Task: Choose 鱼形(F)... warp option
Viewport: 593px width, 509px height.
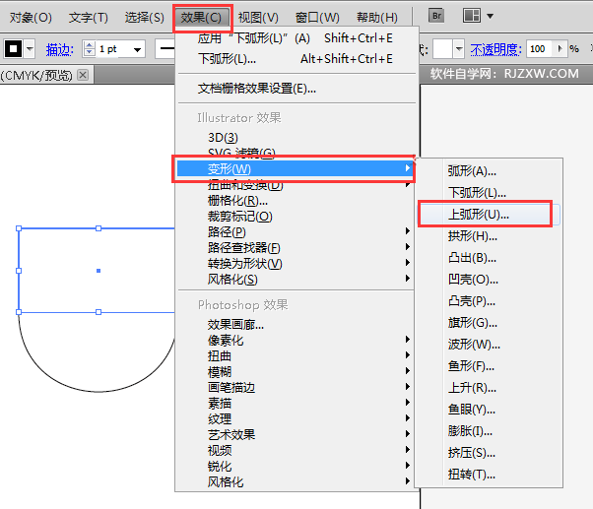Action: pyautogui.click(x=489, y=366)
